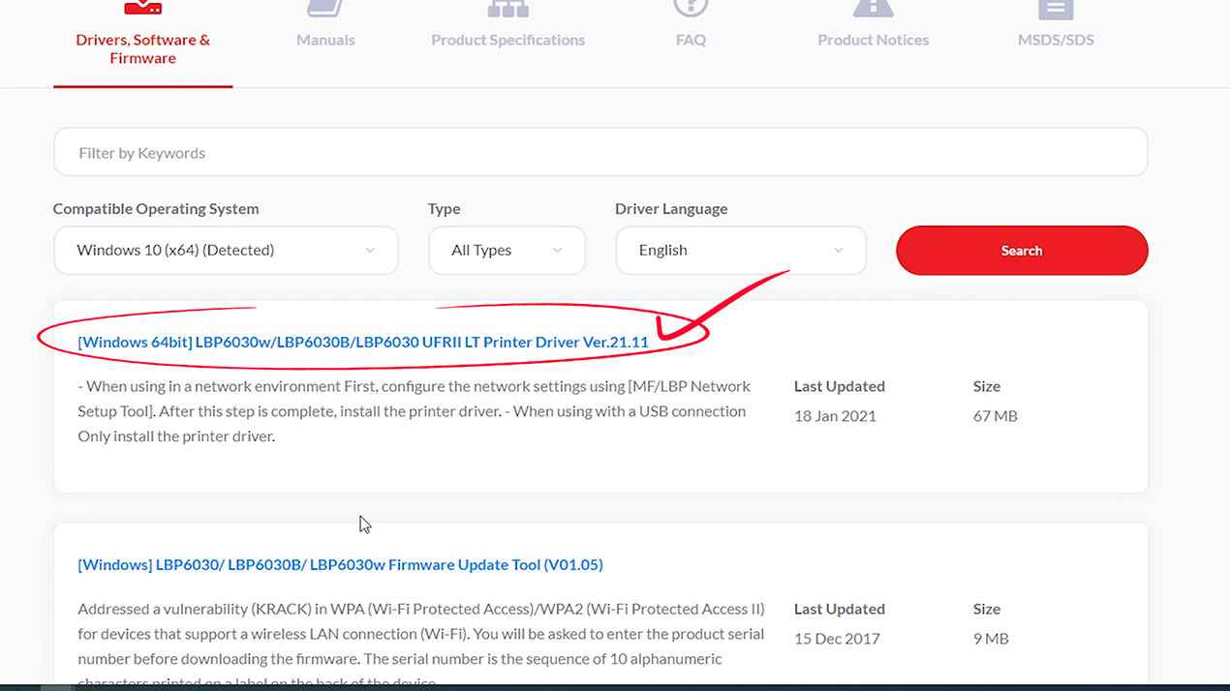1230x691 pixels.
Task: Select the 9 MB size value
Action: click(991, 638)
